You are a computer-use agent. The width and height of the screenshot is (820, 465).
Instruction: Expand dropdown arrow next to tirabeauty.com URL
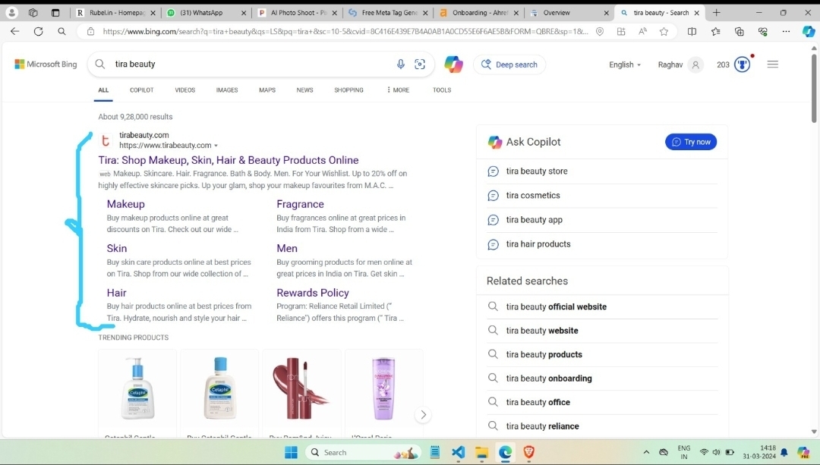click(x=216, y=146)
